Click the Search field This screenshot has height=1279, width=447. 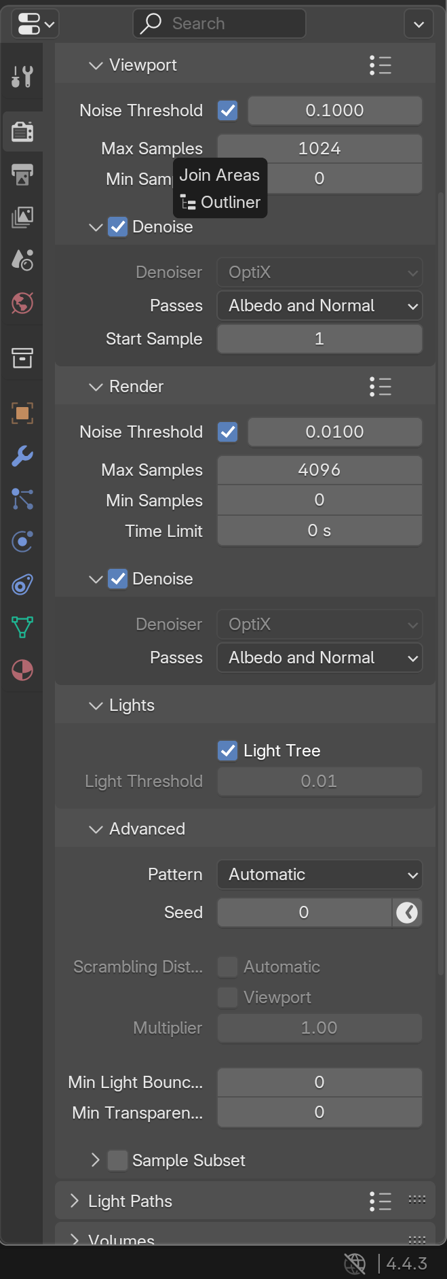219,24
